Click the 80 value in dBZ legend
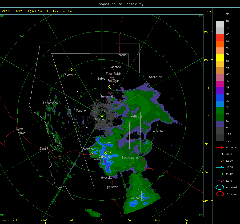Viewport: 240px width, 224px height. point(228,21)
